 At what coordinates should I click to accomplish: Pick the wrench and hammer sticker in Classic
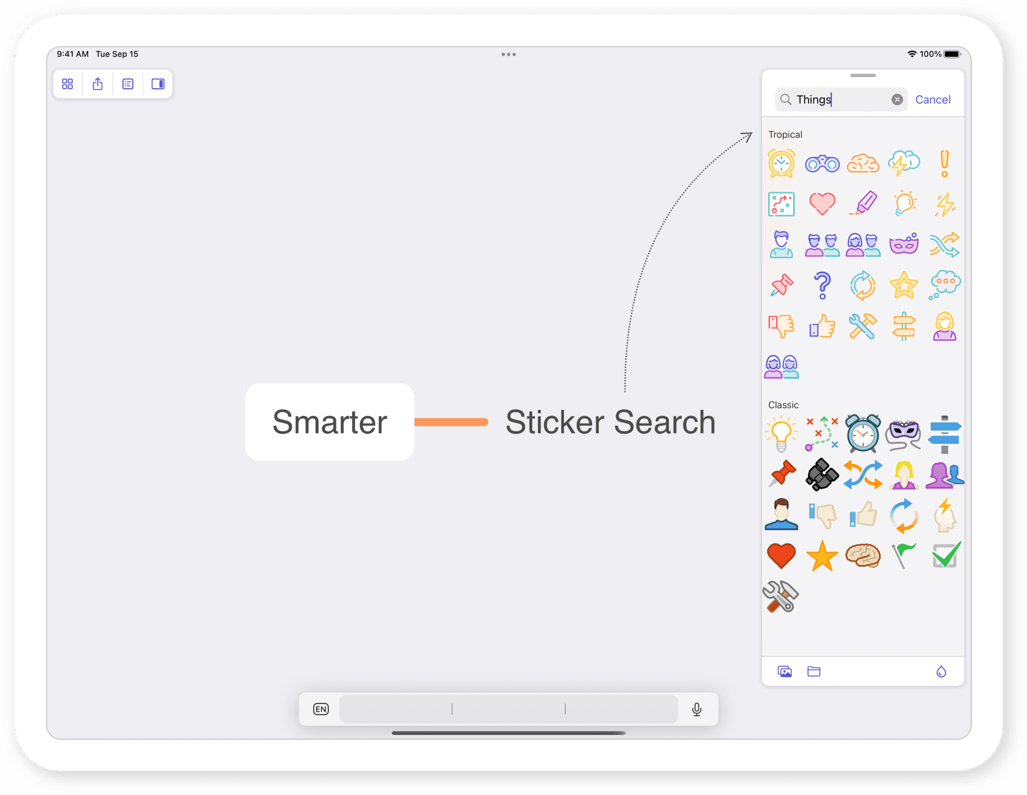point(781,597)
